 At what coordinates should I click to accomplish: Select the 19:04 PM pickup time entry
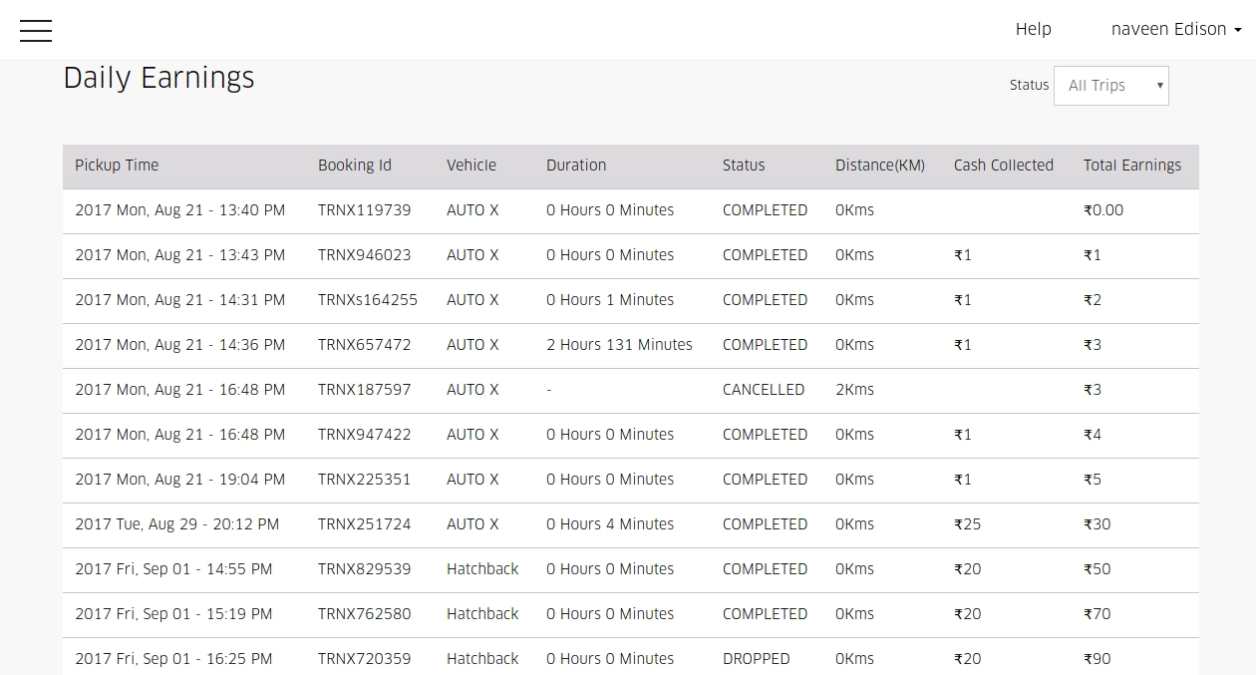[179, 480]
